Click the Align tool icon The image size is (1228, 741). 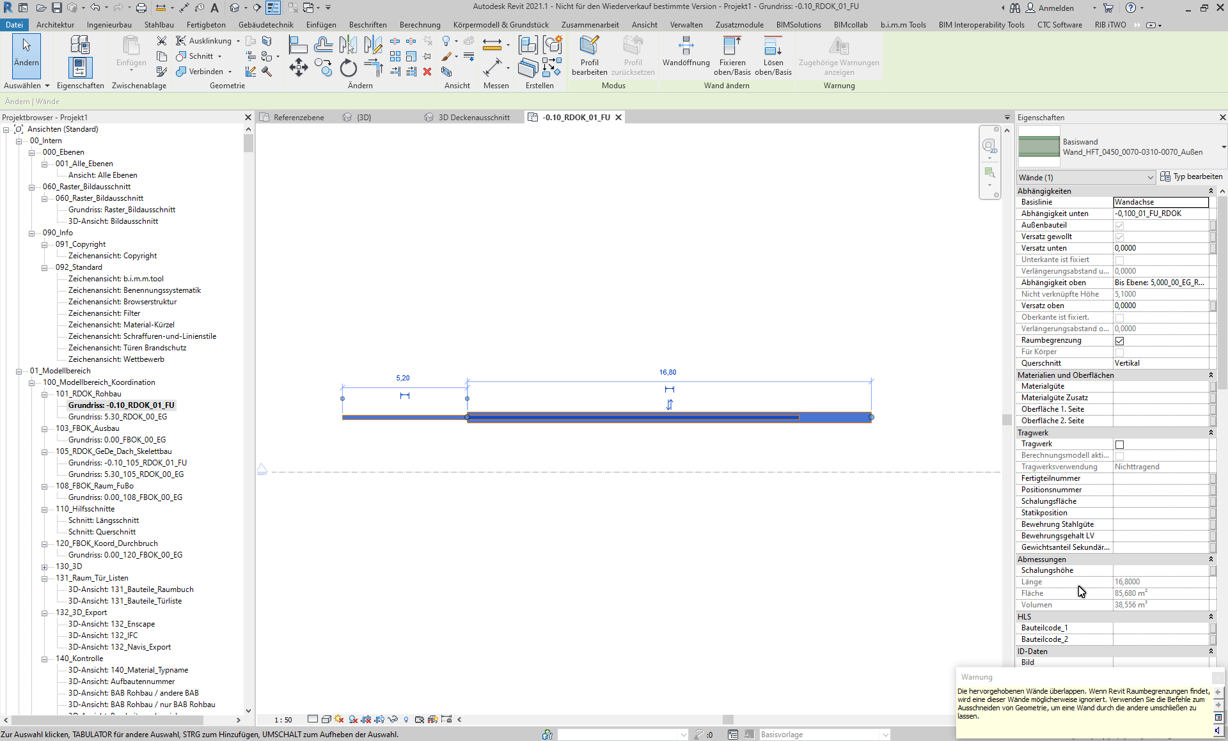click(x=297, y=44)
